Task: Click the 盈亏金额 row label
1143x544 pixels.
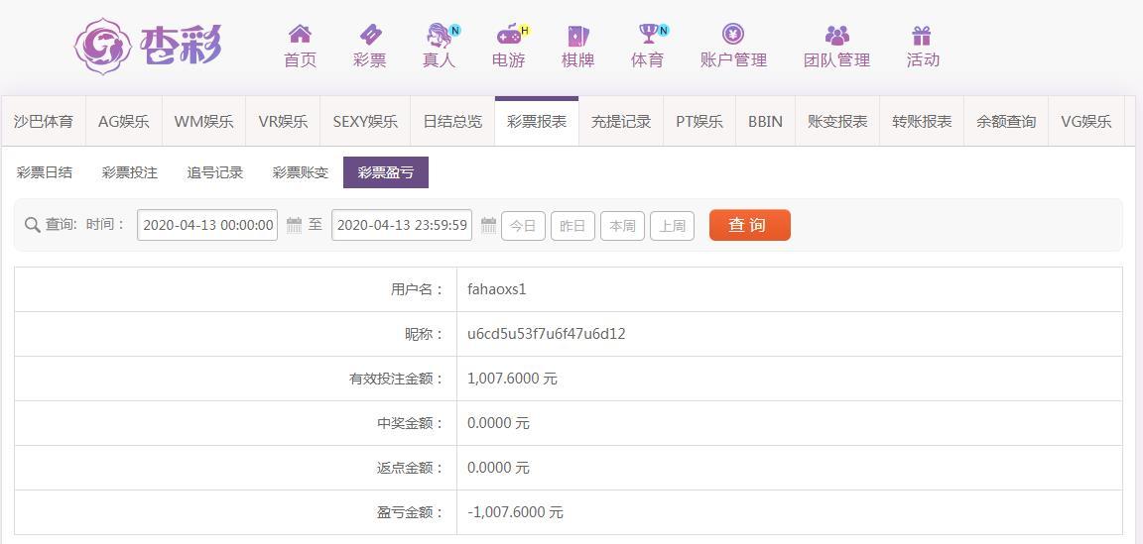Action: (411, 512)
